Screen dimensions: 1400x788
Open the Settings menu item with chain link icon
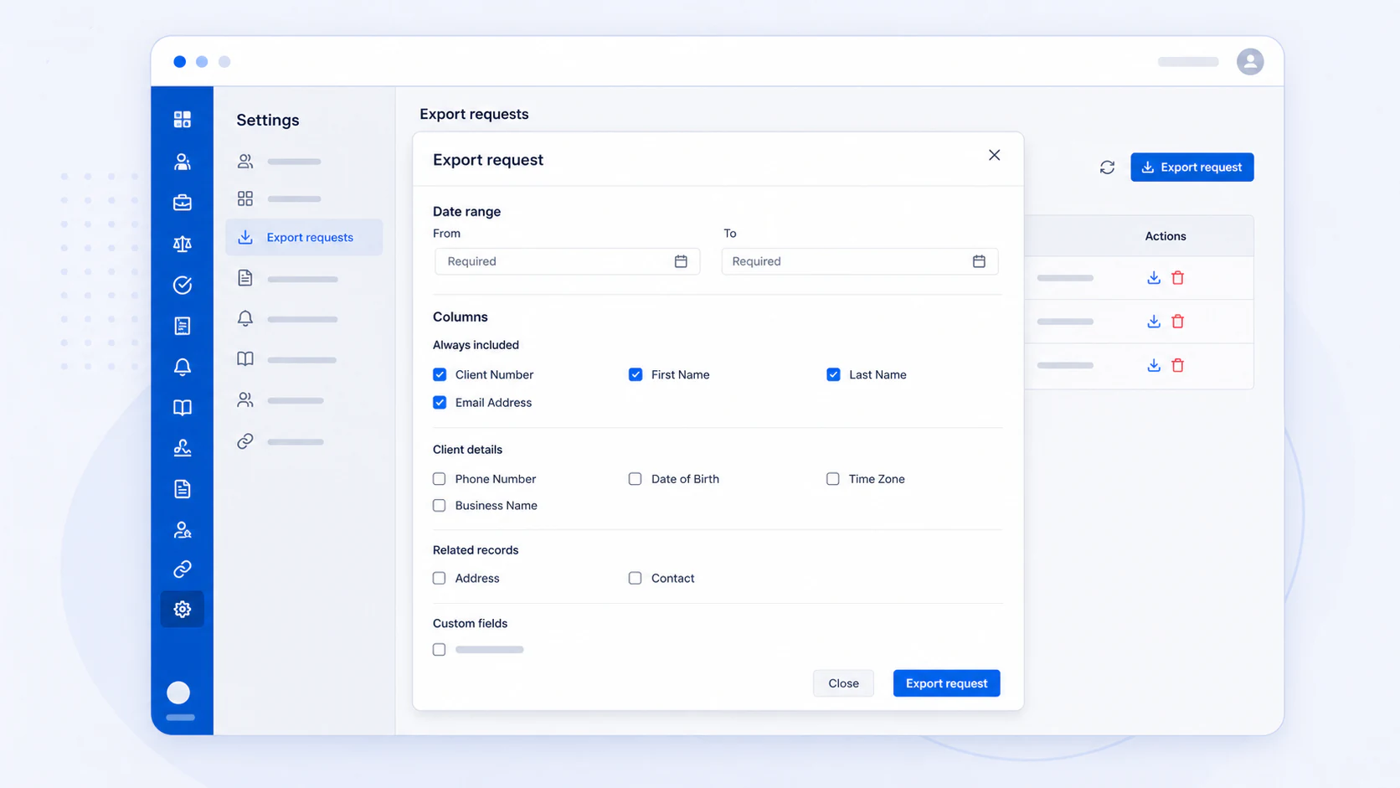[281, 441]
